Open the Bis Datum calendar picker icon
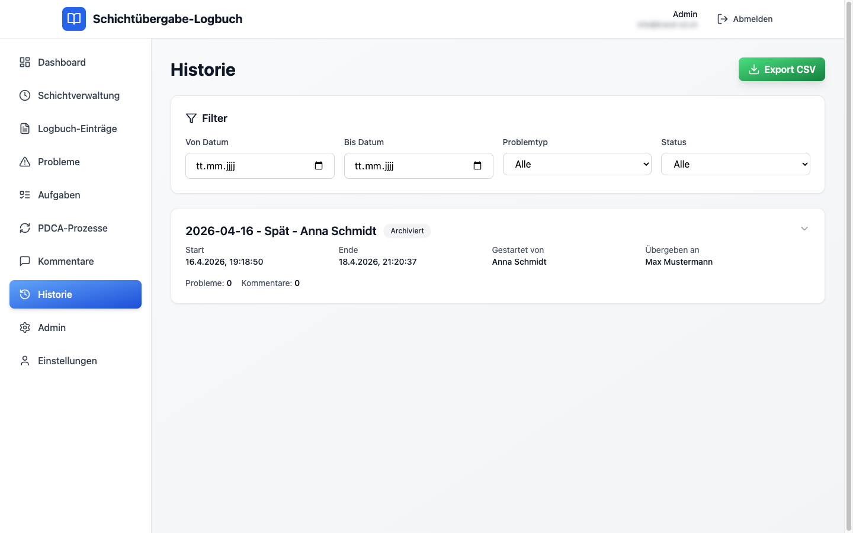This screenshot has height=533, width=853. pos(477,166)
